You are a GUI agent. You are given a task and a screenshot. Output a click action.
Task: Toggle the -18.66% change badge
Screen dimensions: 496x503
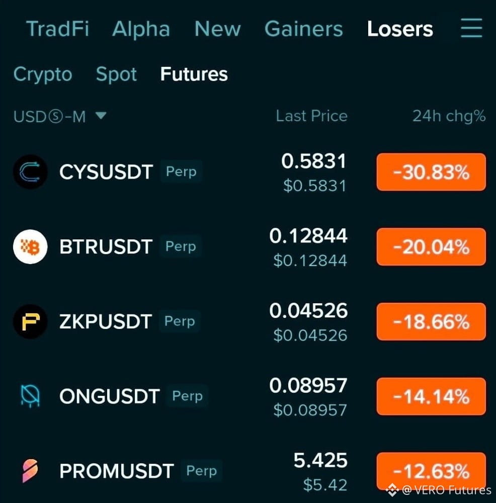coord(431,321)
